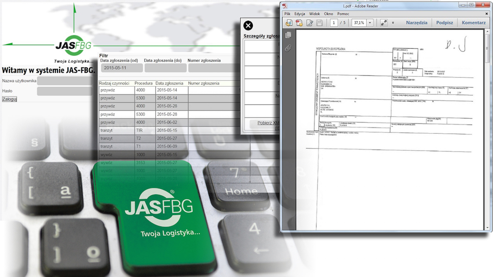Select the przywóz 4000 row dated 2015-05-28
The image size is (493, 277).
(x=170, y=106)
